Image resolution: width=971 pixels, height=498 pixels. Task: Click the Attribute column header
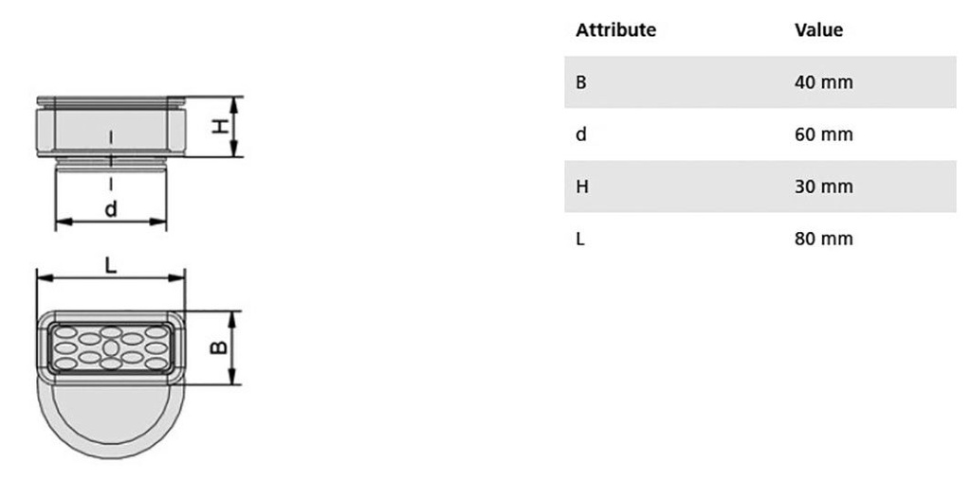(615, 30)
